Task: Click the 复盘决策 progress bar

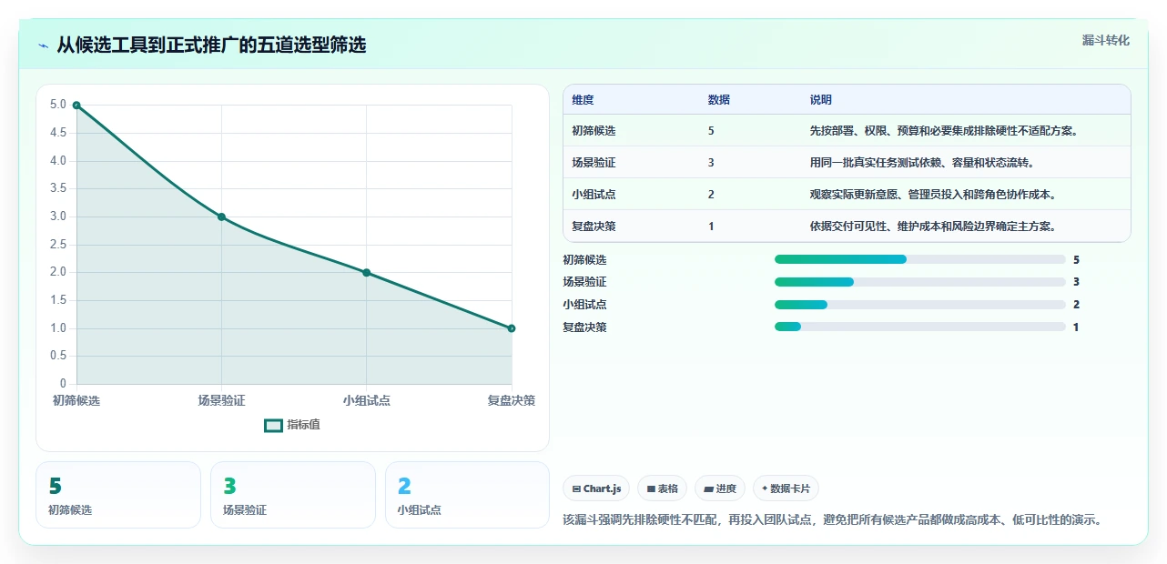Action: coord(919,327)
